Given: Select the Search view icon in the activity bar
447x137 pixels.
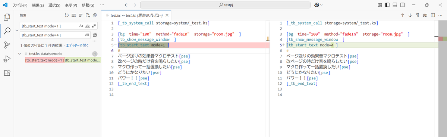Looking at the screenshot, I should point(7,31).
